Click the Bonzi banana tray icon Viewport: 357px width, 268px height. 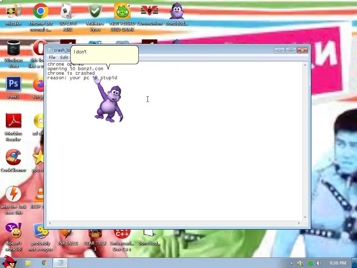pos(300,263)
